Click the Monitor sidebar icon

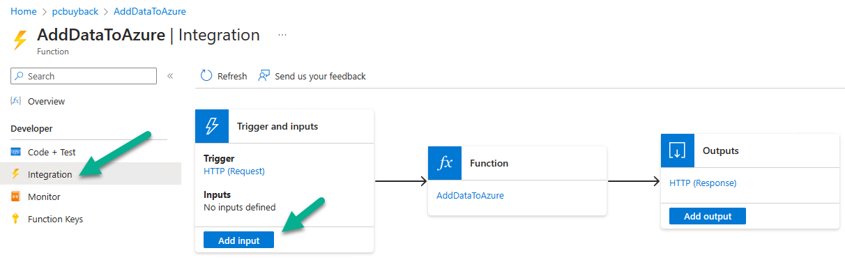[x=16, y=197]
